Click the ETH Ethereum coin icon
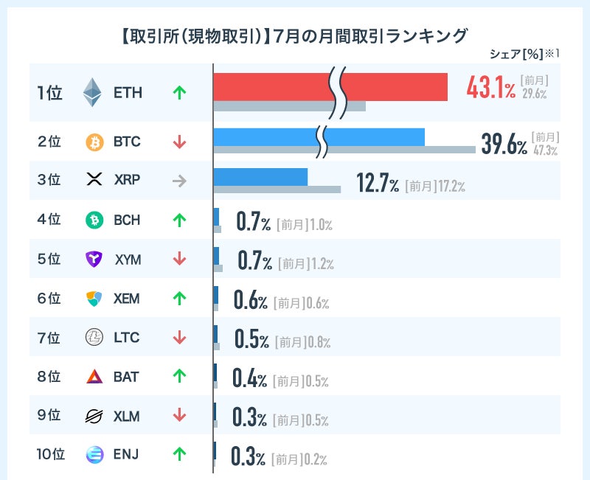The height and width of the screenshot is (480, 590). [x=92, y=93]
